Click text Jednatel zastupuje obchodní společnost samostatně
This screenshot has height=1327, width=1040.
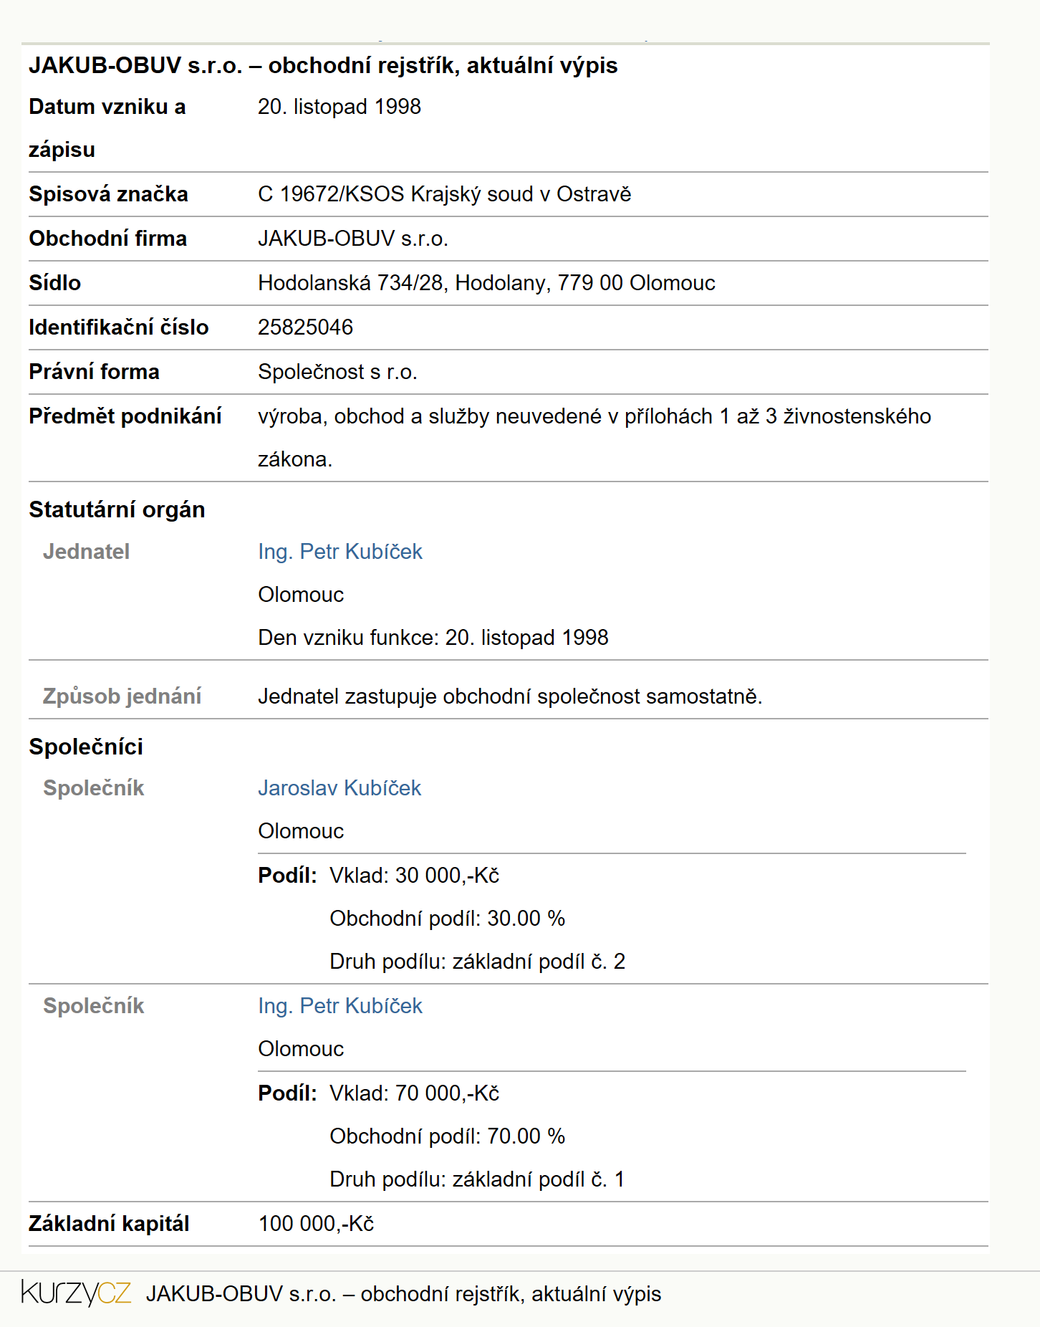tap(510, 696)
